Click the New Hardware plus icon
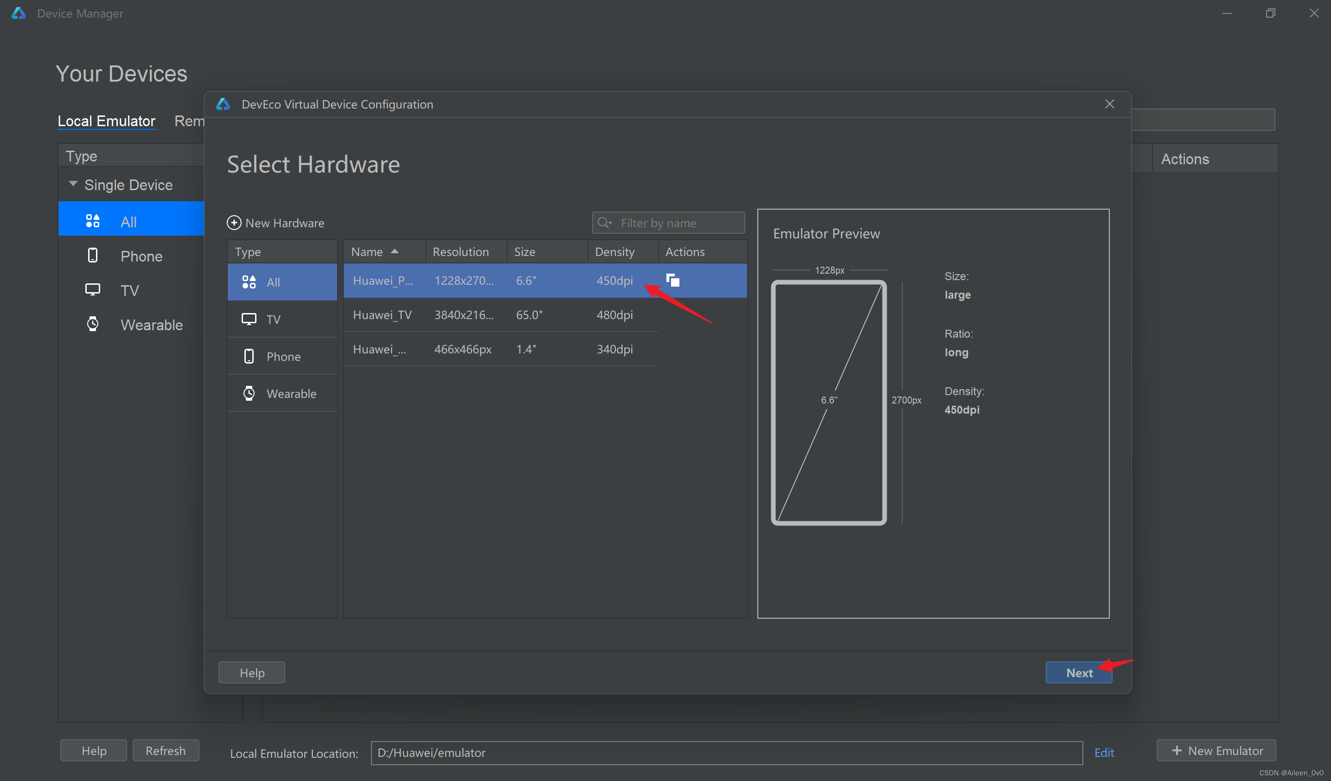 (x=234, y=223)
